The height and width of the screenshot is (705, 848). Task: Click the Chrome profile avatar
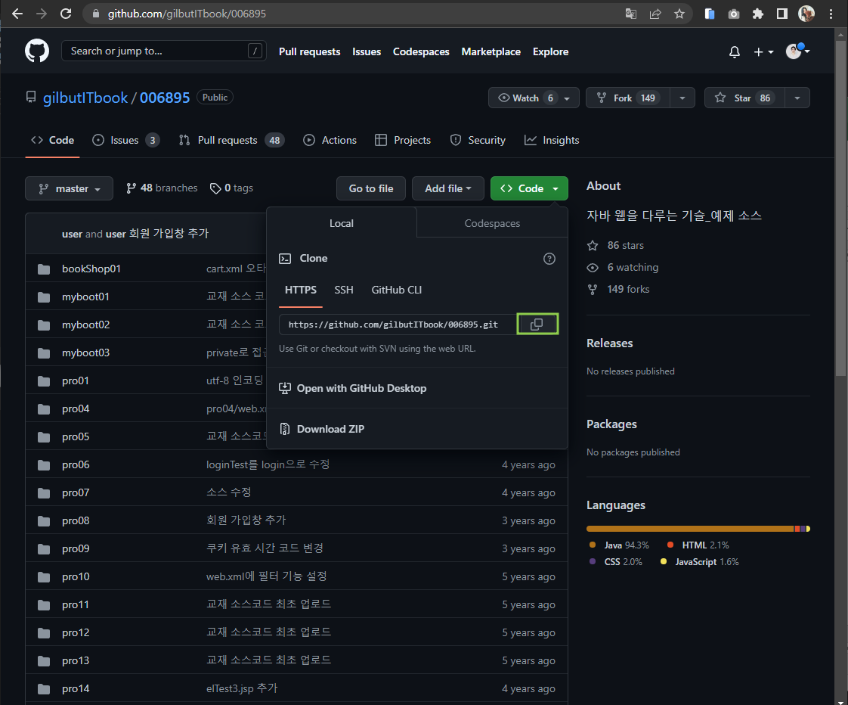(x=806, y=14)
